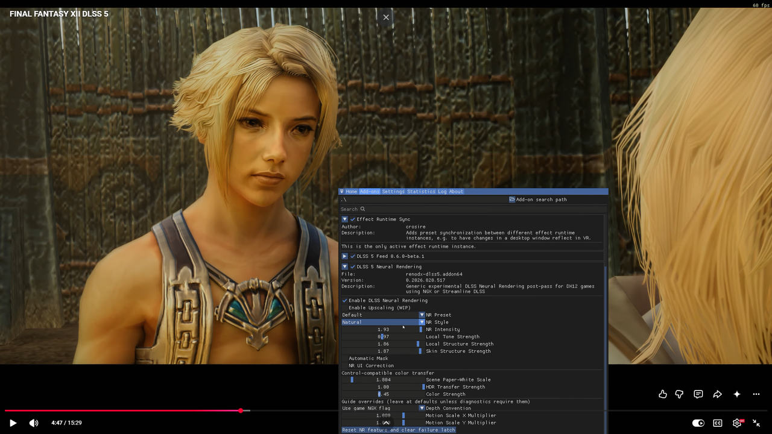Uncheck DLSS 5 Feed add-on
772x434 pixels.
[x=353, y=256]
